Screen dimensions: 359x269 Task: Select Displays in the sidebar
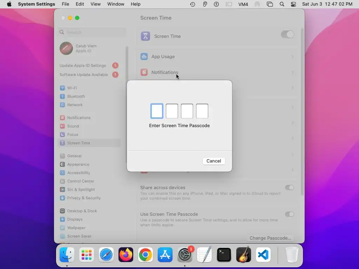[89, 219]
